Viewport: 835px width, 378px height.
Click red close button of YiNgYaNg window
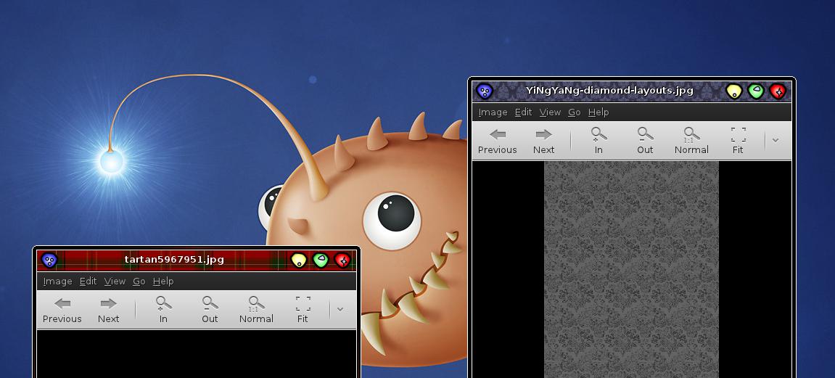click(x=778, y=91)
